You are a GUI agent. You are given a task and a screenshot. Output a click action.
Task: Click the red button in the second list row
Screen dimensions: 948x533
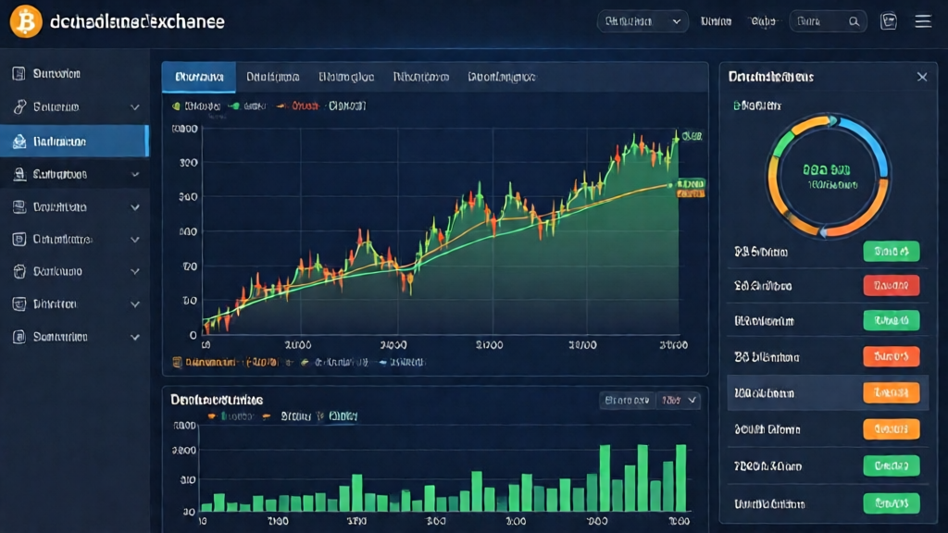tap(891, 285)
